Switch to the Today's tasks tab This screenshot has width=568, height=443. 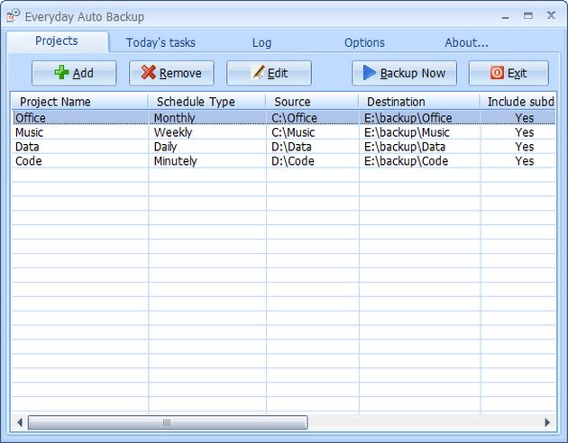(x=160, y=42)
